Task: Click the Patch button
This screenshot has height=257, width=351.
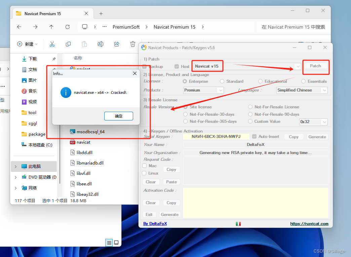Action: coord(316,66)
